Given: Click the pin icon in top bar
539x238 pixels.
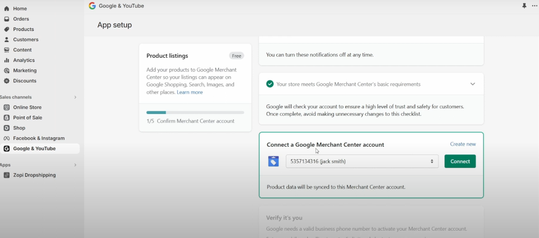Looking at the screenshot, I should click(x=524, y=6).
